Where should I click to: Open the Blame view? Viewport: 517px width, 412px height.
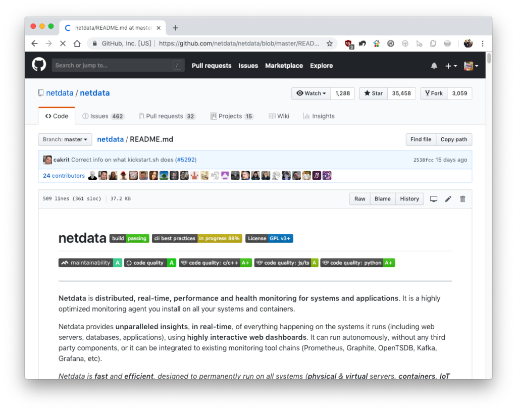pos(383,199)
